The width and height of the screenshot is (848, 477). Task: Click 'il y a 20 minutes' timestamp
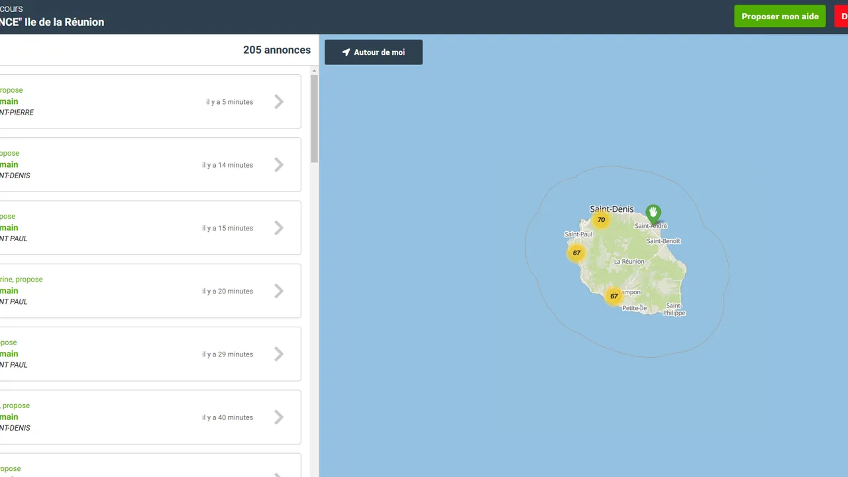(227, 291)
